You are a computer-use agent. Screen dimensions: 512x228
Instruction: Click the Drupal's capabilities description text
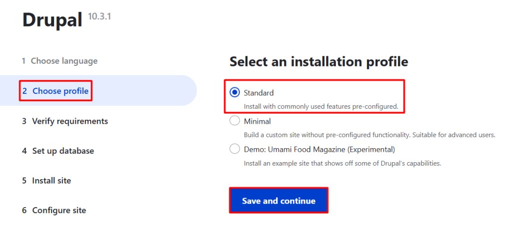(x=342, y=163)
